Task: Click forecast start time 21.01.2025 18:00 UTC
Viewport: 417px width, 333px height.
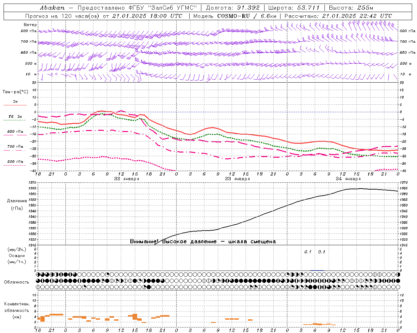Action: (147, 16)
